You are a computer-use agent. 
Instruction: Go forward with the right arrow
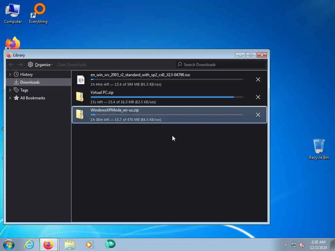20,64
